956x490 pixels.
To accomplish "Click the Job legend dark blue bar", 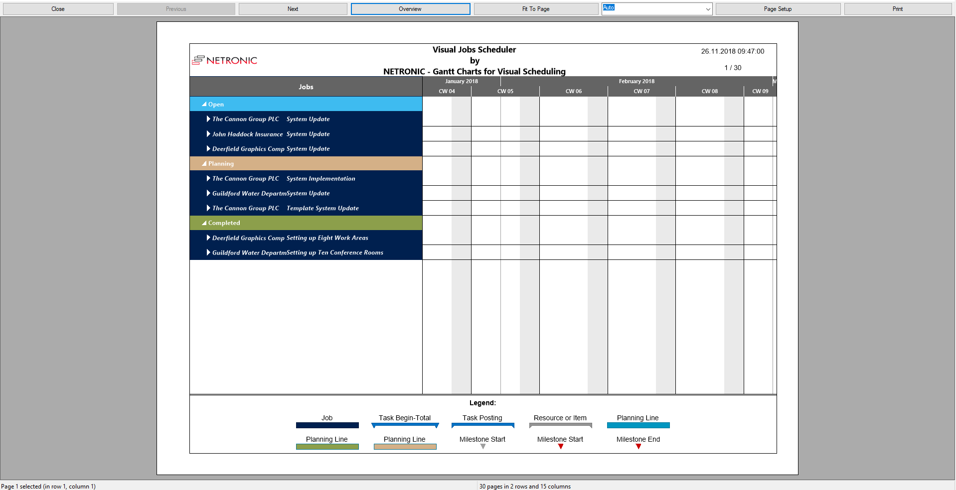I will pos(327,425).
